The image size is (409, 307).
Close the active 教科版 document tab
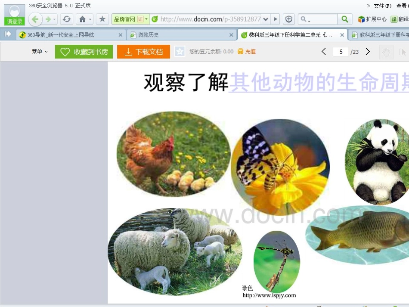point(342,35)
